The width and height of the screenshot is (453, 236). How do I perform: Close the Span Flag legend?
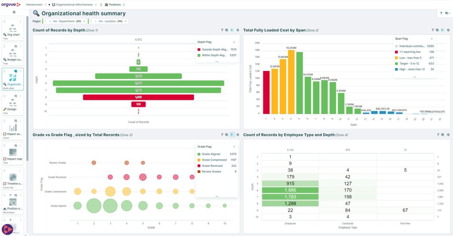(432, 39)
